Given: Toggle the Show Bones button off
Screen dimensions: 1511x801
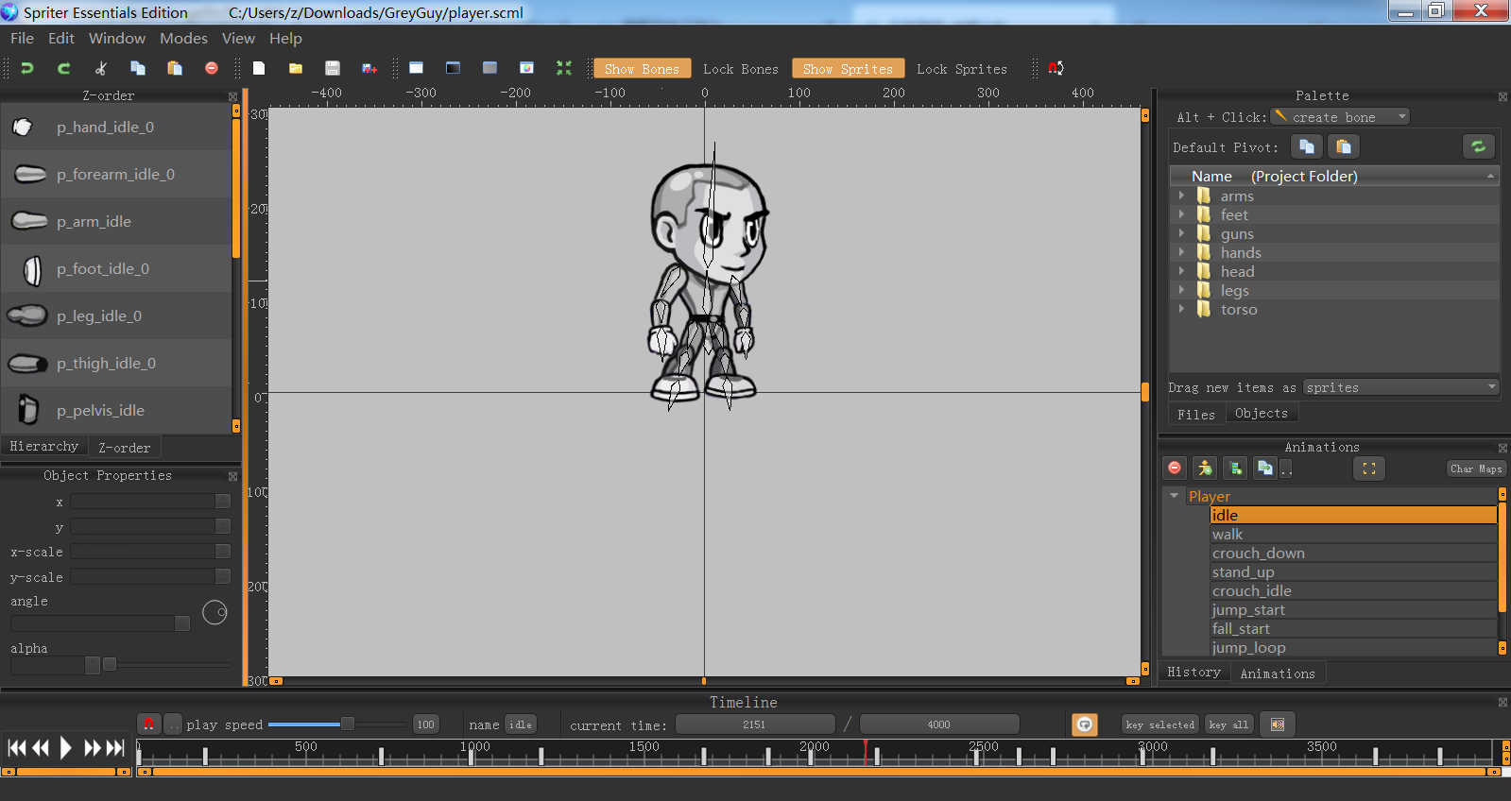Looking at the screenshot, I should click(642, 69).
